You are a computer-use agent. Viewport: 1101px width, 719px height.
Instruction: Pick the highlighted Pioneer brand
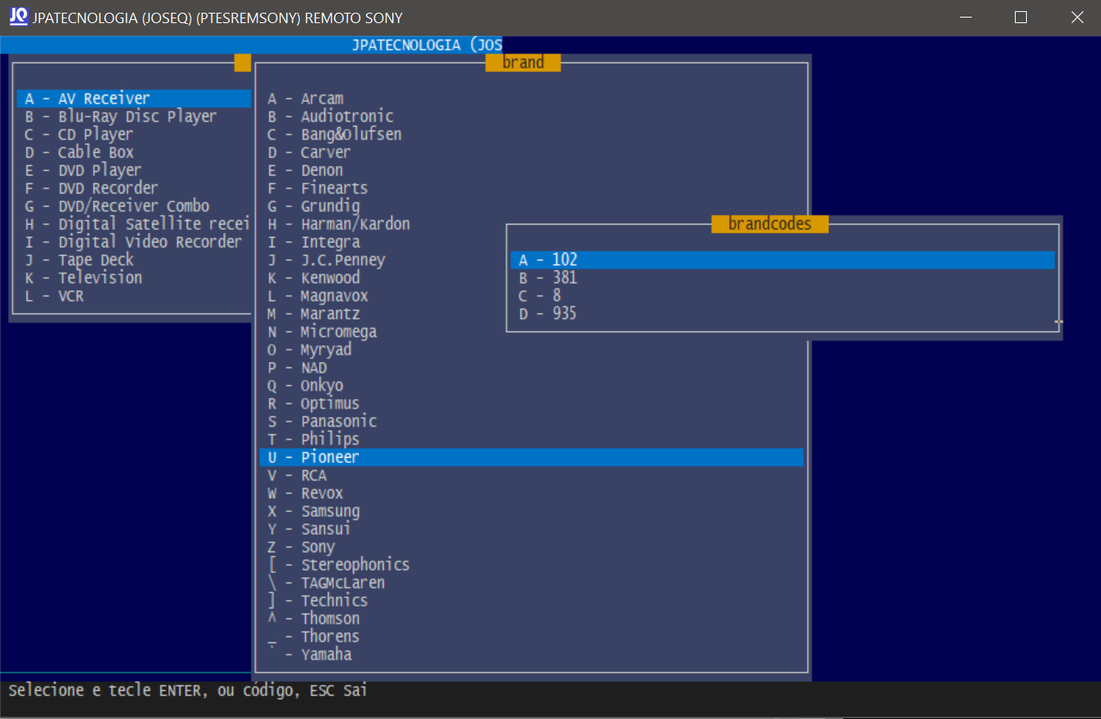[330, 458]
